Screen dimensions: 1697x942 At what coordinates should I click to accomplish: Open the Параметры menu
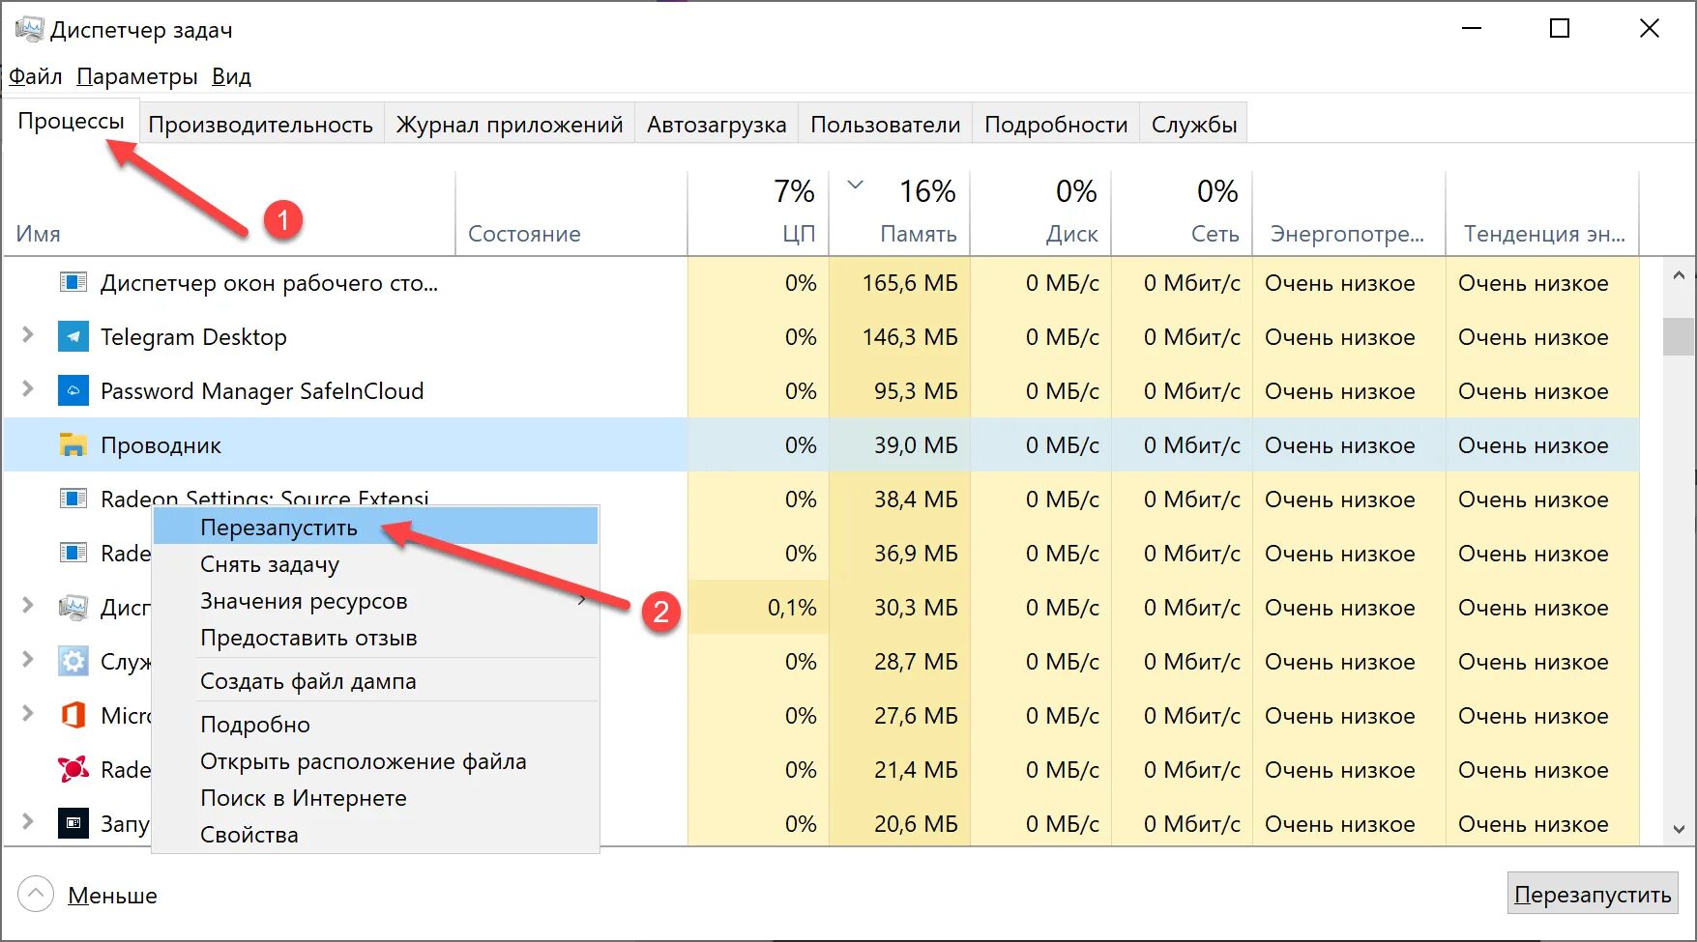[137, 76]
